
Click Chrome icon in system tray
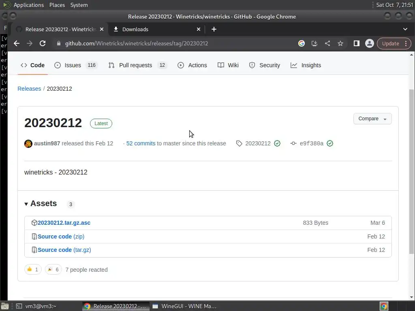384,306
